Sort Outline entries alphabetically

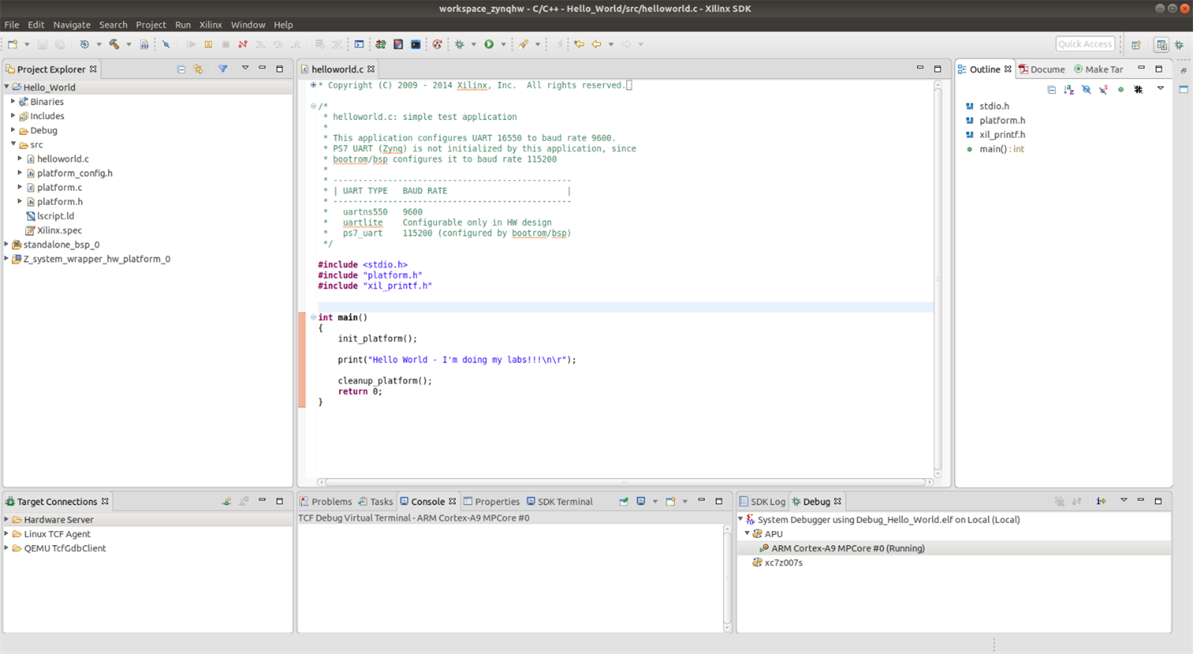click(1069, 89)
